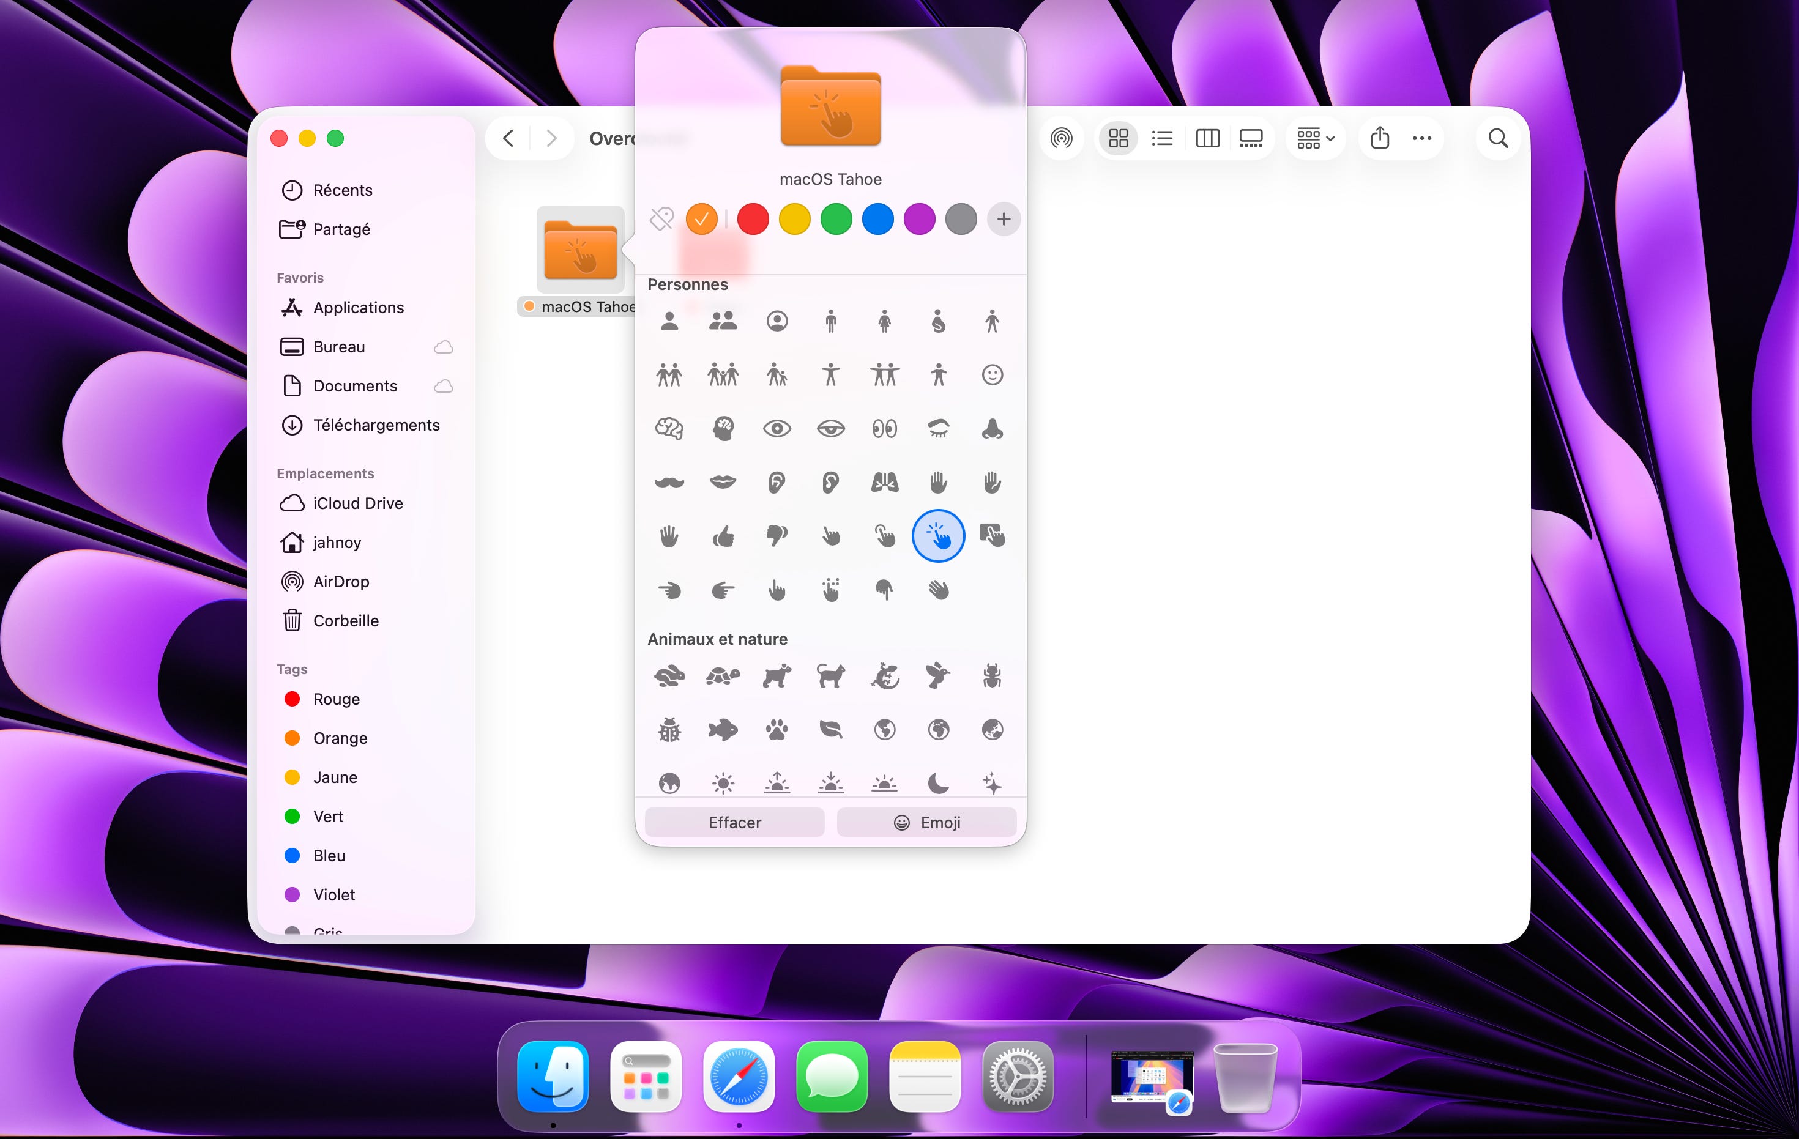Click the Effacer button
The height and width of the screenshot is (1139, 1799).
tap(734, 822)
